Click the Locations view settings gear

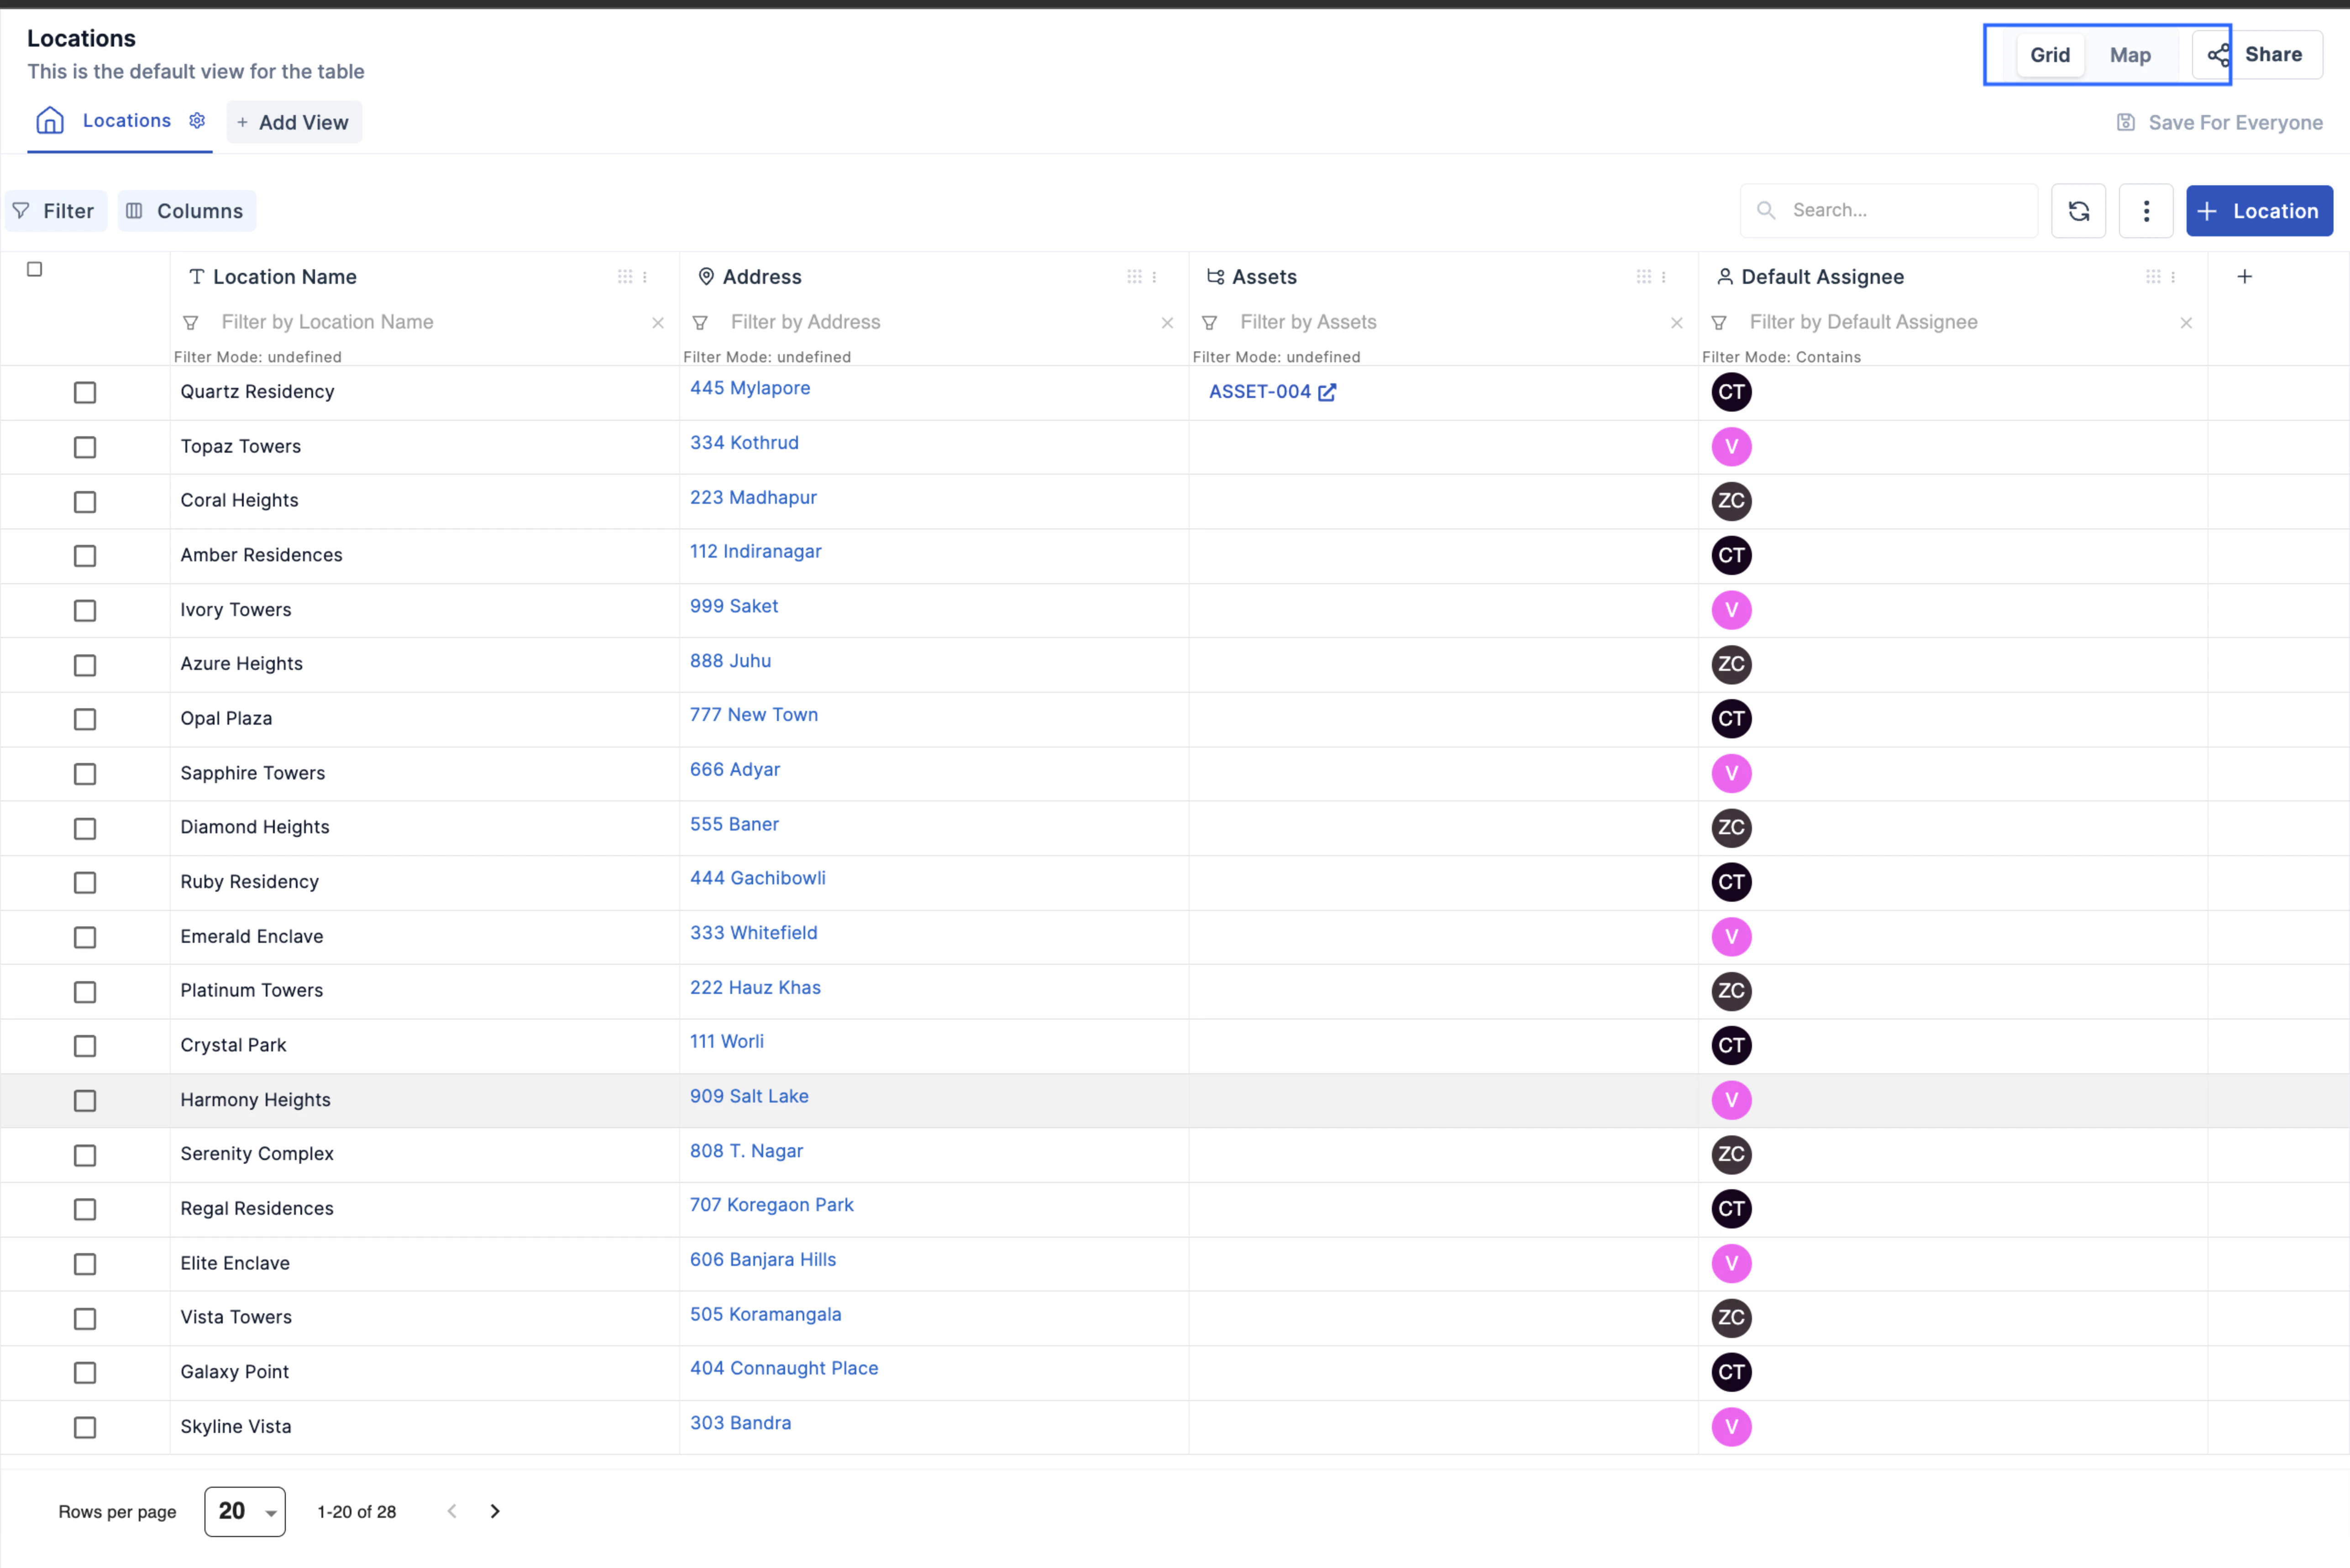(197, 121)
